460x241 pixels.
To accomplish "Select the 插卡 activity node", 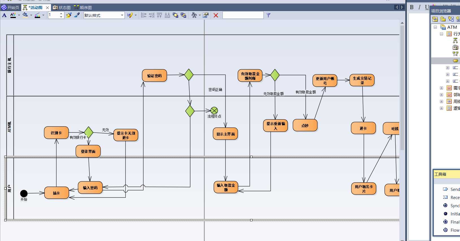I will point(56,193).
